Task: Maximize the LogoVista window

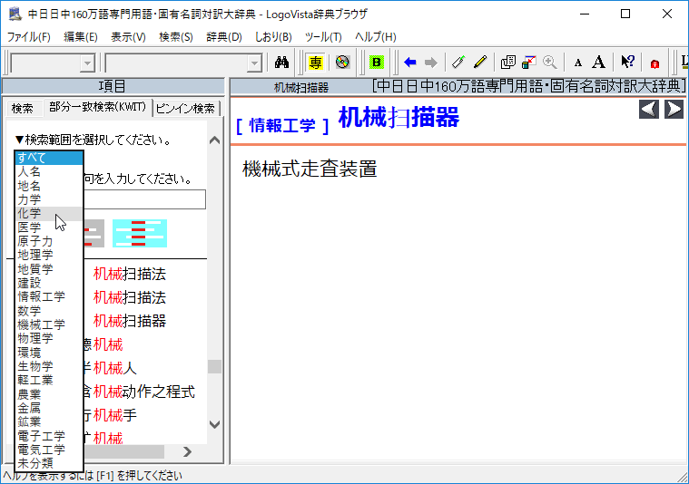Action: 625,14
